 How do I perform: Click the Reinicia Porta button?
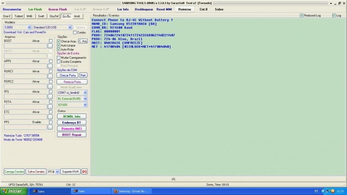pos(72,82)
